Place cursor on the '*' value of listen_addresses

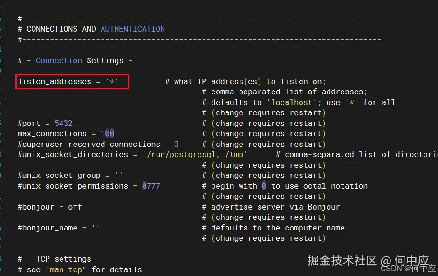tap(112, 82)
